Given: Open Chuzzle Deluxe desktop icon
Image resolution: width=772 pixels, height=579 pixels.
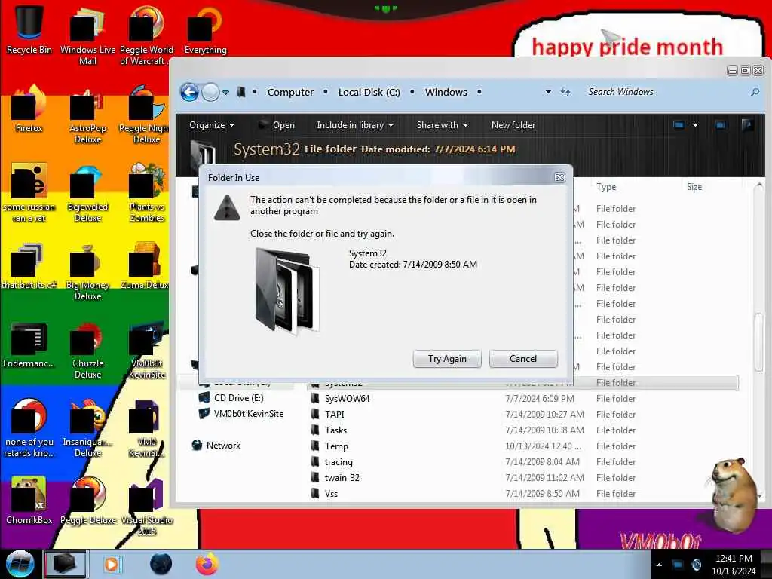Looking at the screenshot, I should [87, 350].
